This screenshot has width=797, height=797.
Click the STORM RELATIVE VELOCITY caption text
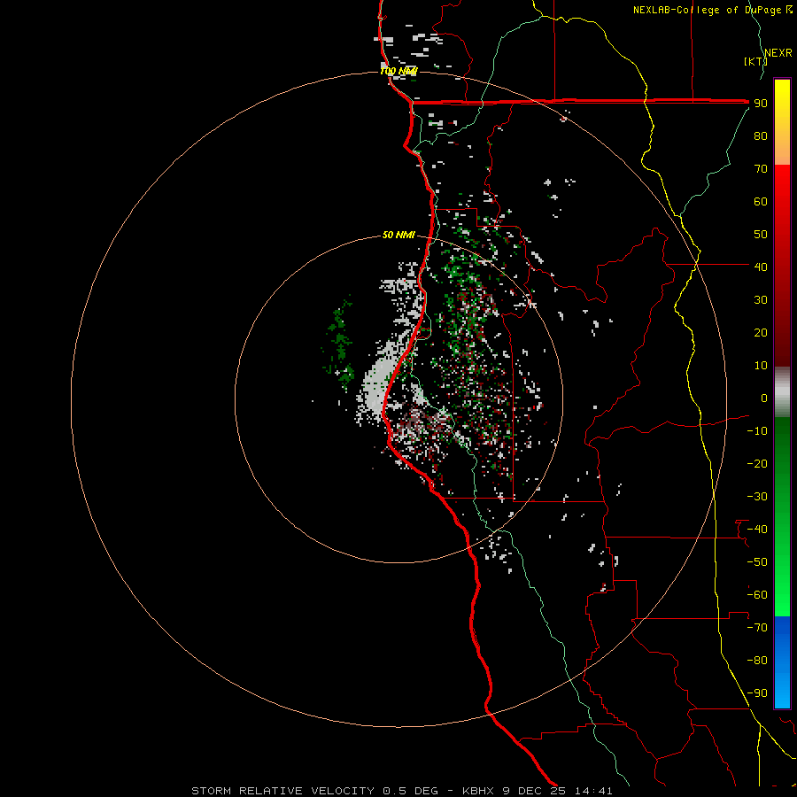tap(282, 791)
